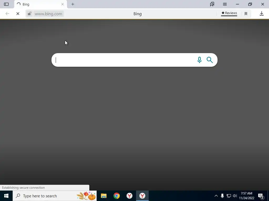
Task: Open a new tab with plus button
Action: point(73,4)
